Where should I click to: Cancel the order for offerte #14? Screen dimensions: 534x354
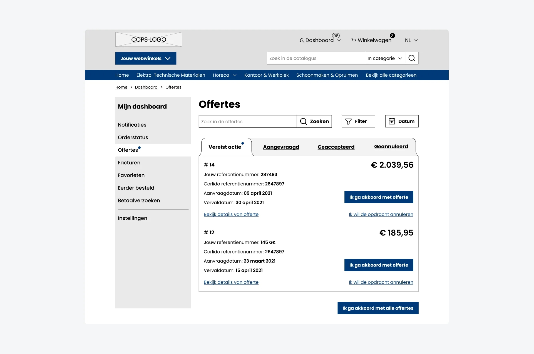[381, 214]
